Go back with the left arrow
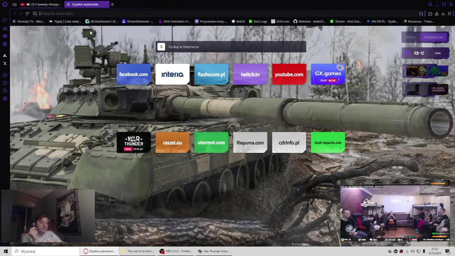 15,14
